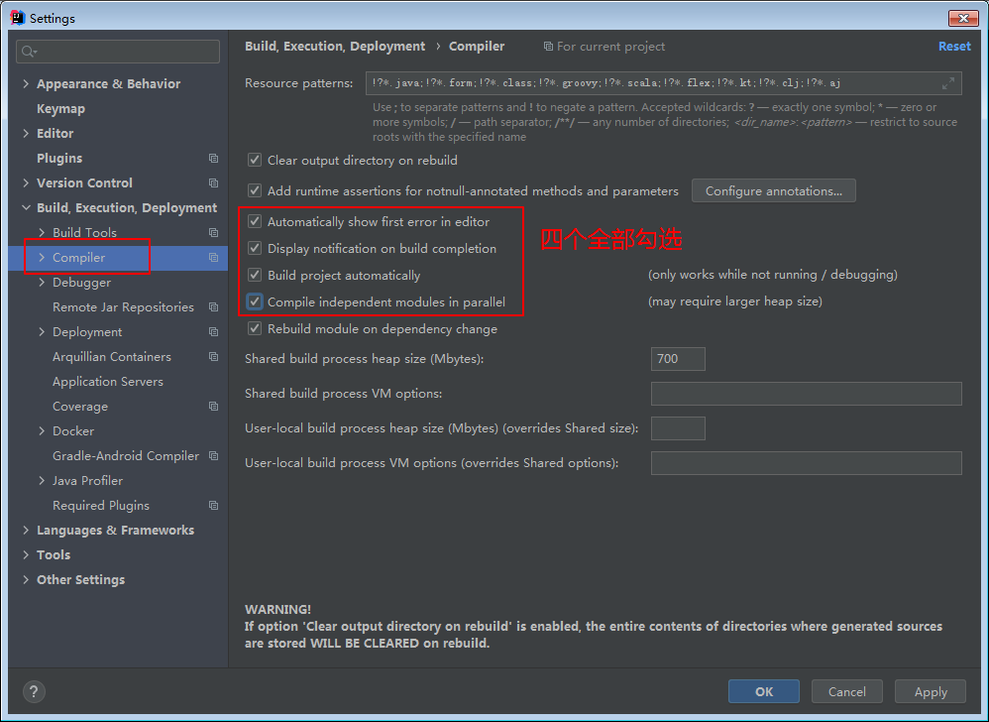Click the project-level icon beside Coverage
Viewport: 989px width, 722px height.
pyautogui.click(x=213, y=407)
